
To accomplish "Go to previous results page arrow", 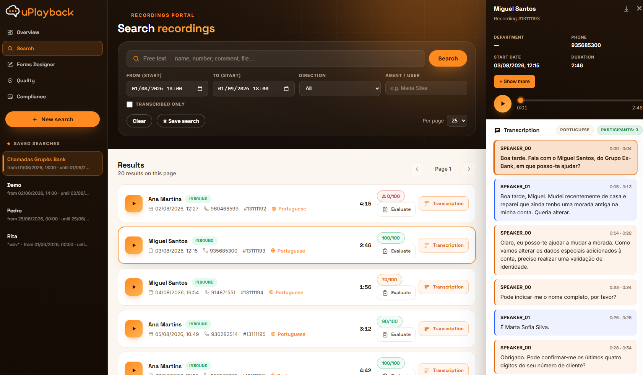I will 417,169.
